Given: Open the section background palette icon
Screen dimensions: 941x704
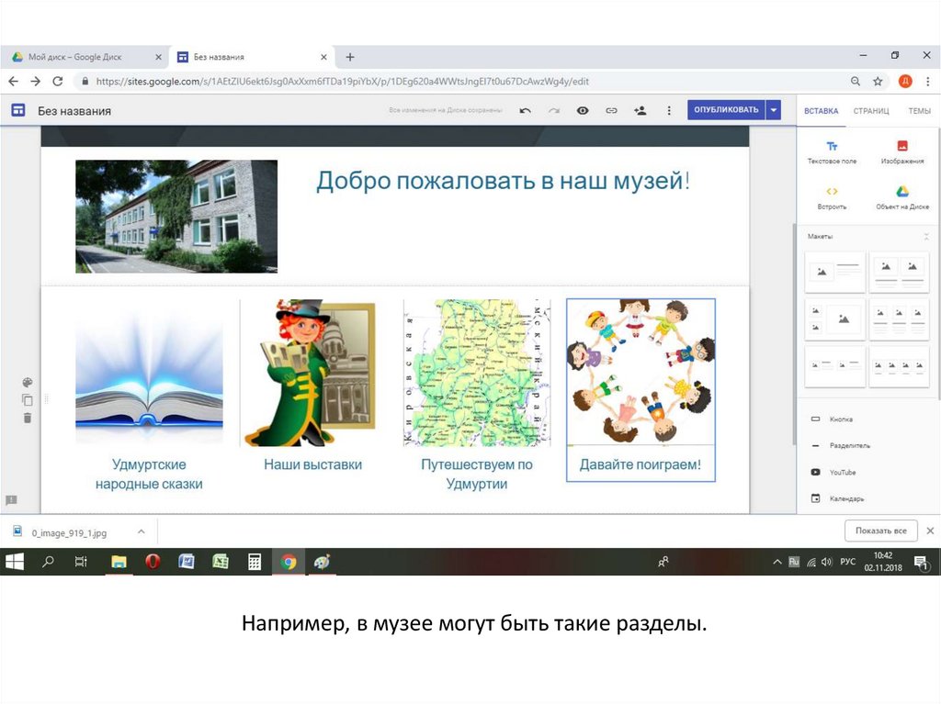Looking at the screenshot, I should (27, 383).
